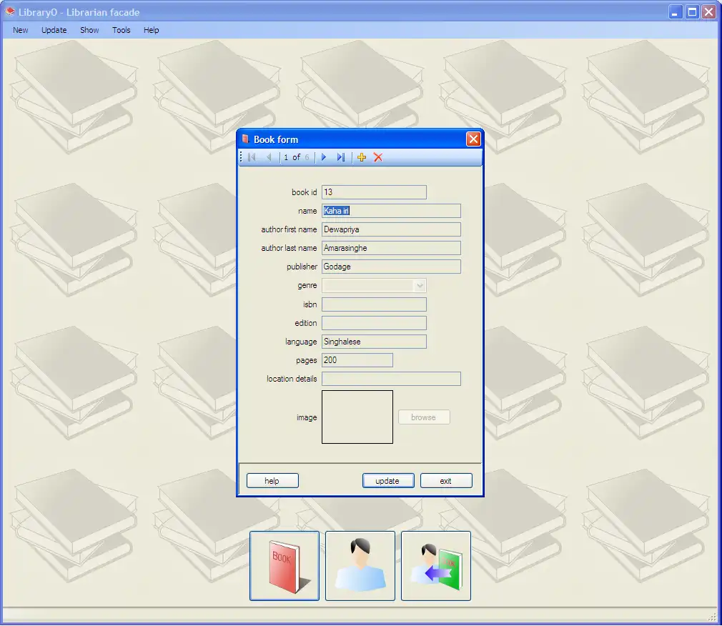
Task: Maximize the Library0 window
Action: click(x=691, y=12)
